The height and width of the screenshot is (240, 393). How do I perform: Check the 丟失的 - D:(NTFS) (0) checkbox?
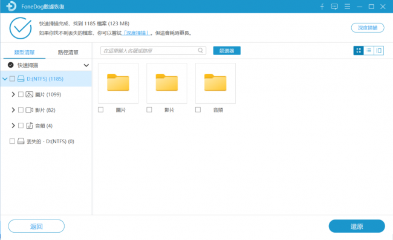coord(12,141)
